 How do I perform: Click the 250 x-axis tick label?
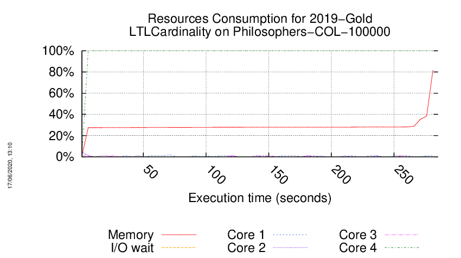click(x=404, y=175)
